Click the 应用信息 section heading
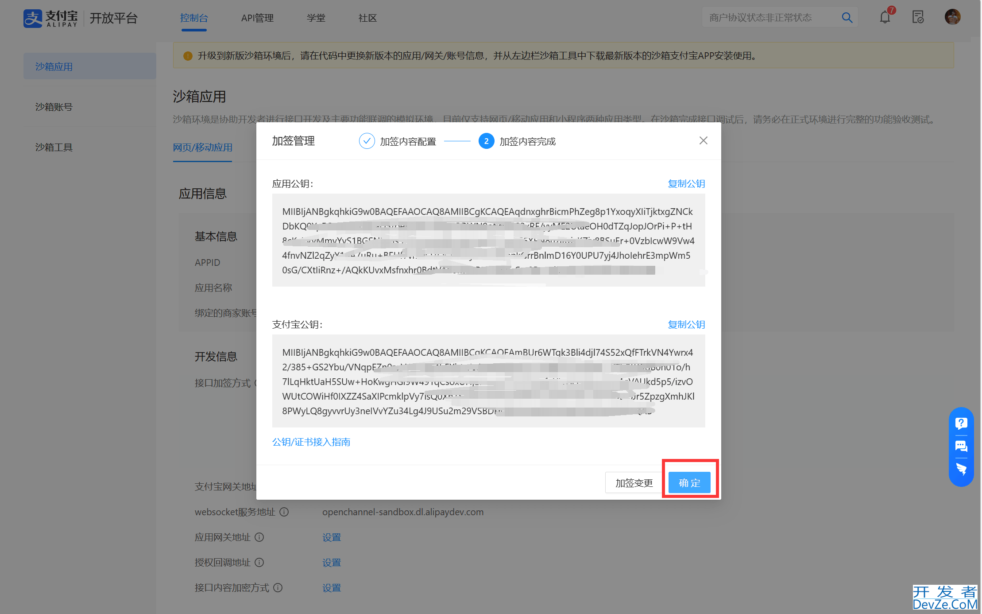The width and height of the screenshot is (982, 614). pos(202,194)
